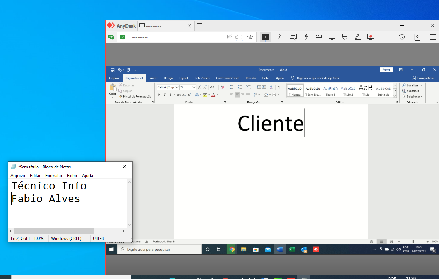Click the red font color A button
439x279 pixels.
(x=213, y=95)
